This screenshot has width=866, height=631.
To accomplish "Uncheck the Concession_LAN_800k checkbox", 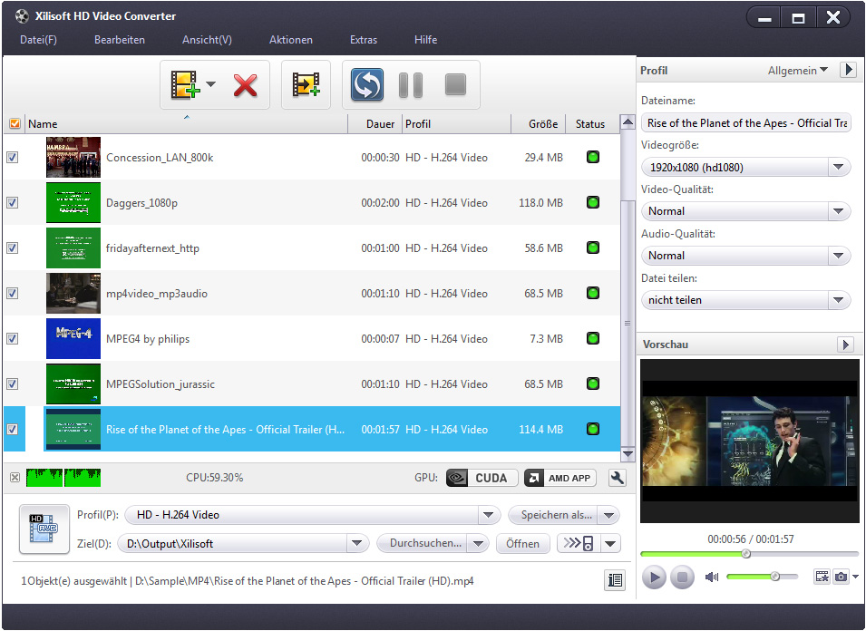I will [x=12, y=158].
